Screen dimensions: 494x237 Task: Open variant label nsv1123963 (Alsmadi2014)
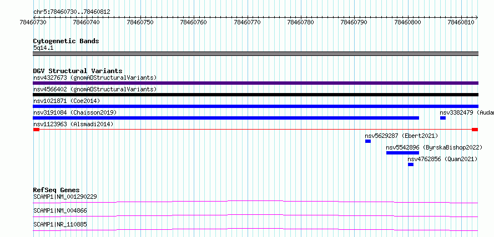73,124
